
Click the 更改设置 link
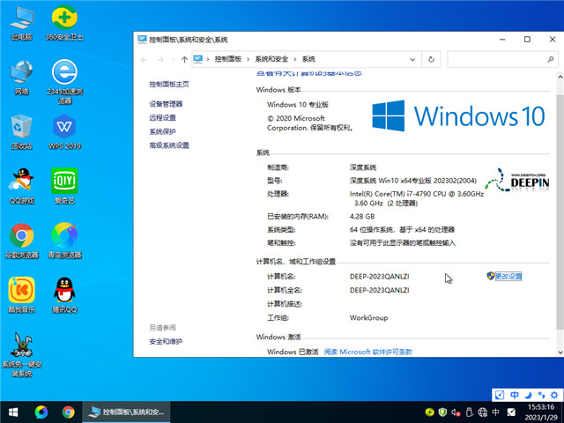pos(508,276)
